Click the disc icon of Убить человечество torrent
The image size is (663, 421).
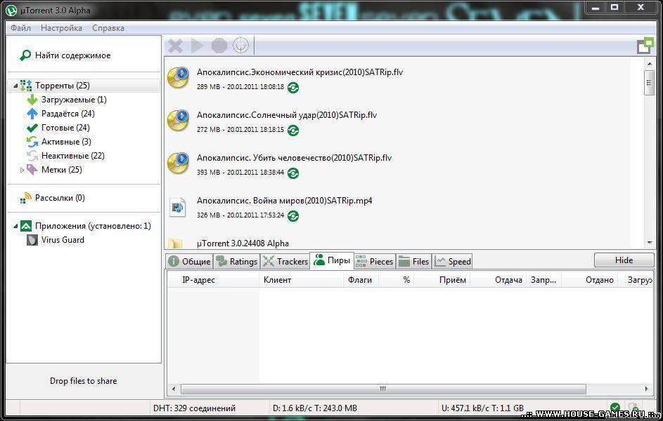178,163
